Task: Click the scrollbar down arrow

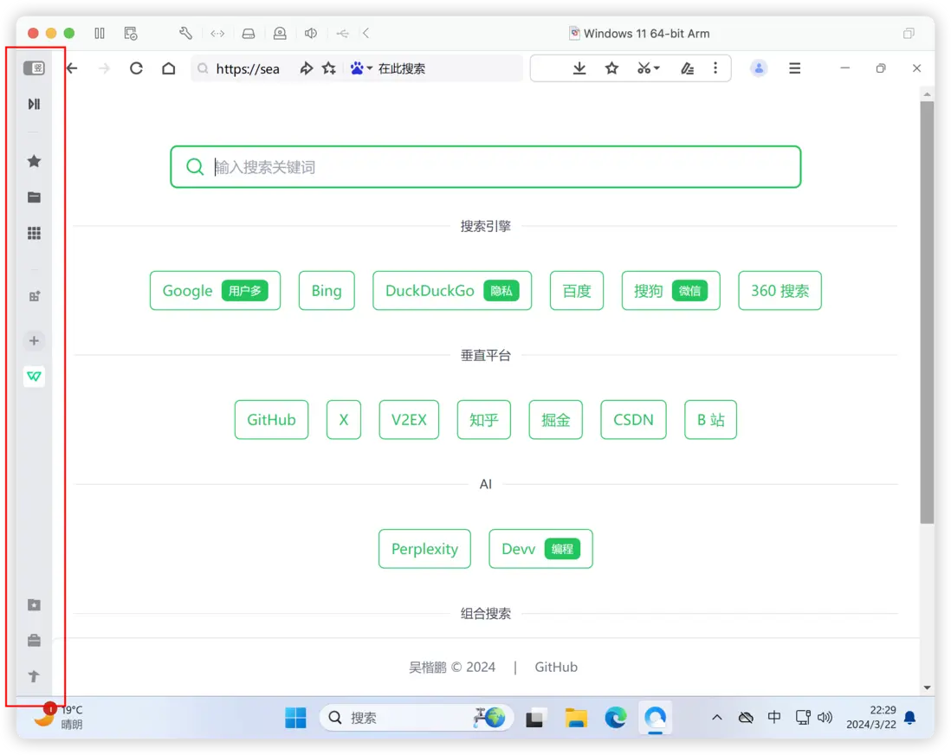Action: point(927,687)
